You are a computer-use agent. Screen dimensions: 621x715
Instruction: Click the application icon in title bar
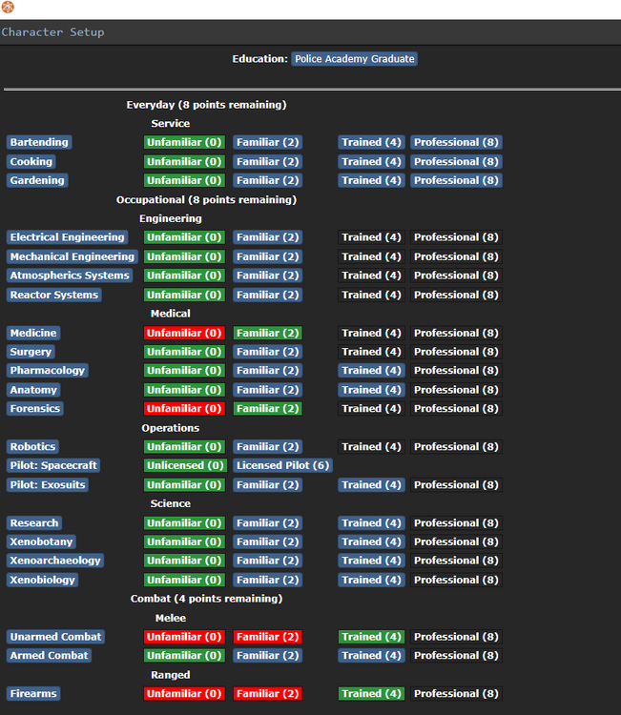click(x=9, y=8)
